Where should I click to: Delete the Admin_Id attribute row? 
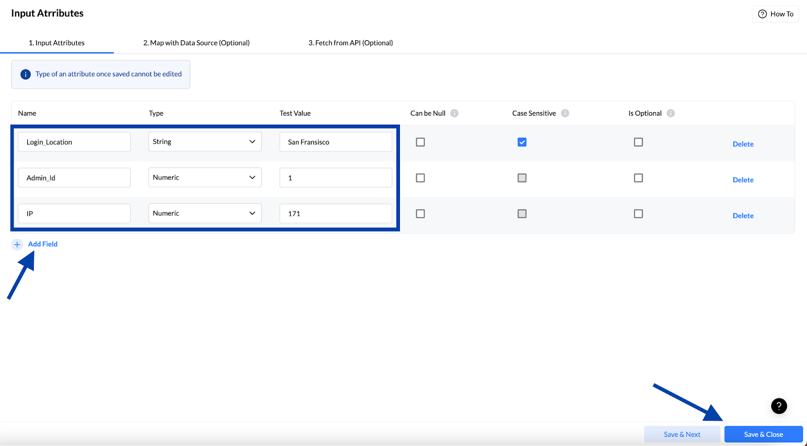pyautogui.click(x=743, y=180)
